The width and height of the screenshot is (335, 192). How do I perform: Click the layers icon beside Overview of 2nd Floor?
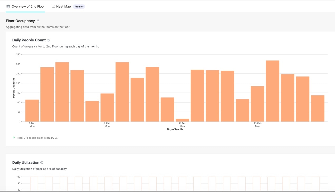tap(8, 6)
